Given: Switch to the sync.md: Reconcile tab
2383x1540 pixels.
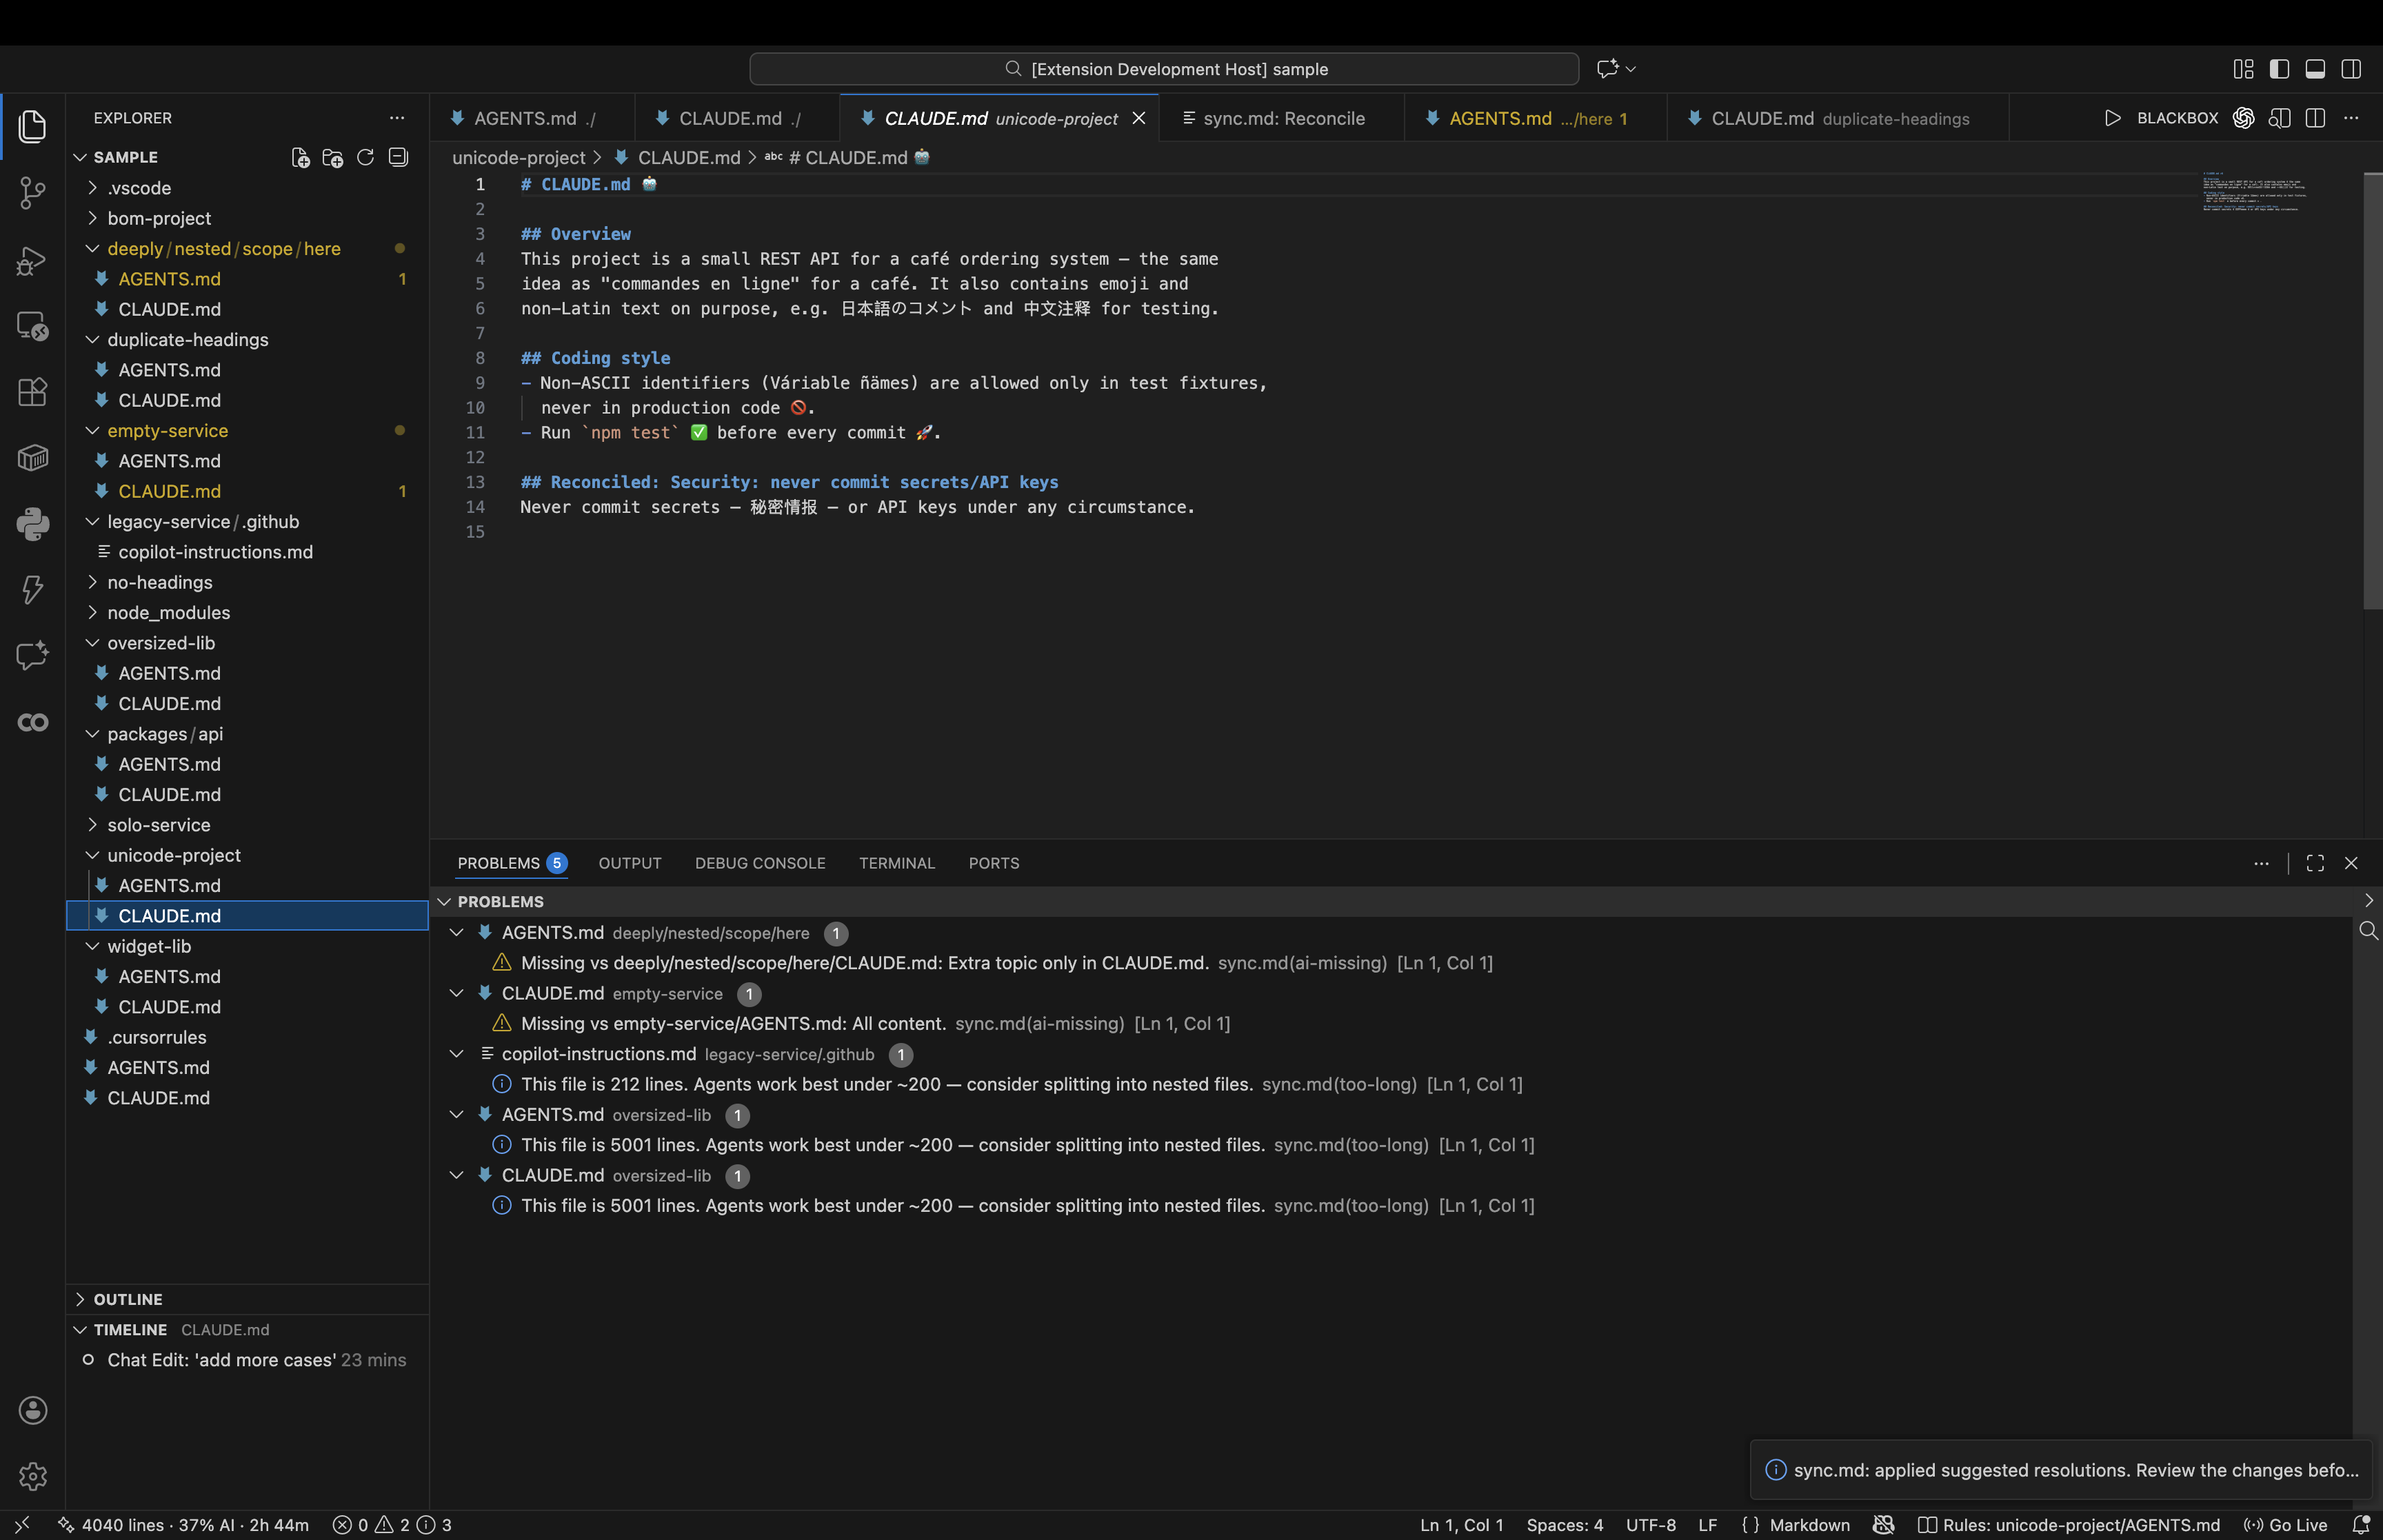Looking at the screenshot, I should [1282, 118].
